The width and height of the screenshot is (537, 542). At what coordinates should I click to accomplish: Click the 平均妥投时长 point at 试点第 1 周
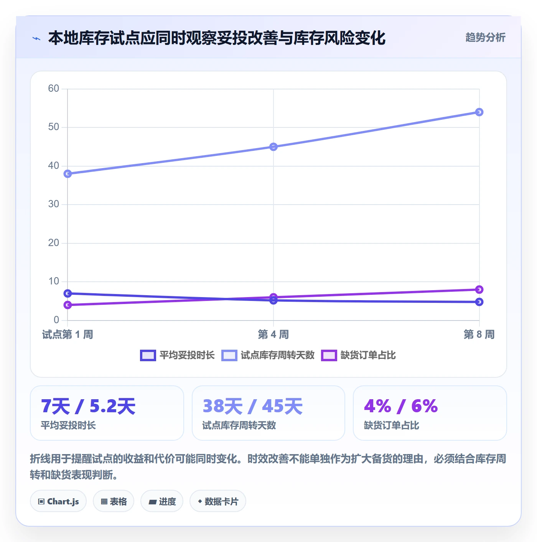tap(68, 293)
